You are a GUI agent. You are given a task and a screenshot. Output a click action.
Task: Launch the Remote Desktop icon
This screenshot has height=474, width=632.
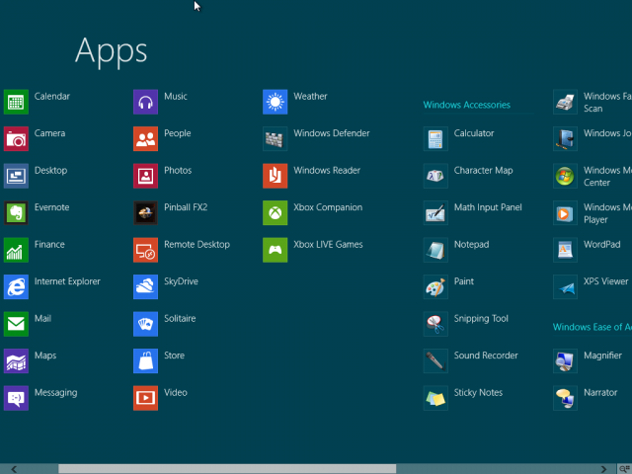pyautogui.click(x=145, y=250)
